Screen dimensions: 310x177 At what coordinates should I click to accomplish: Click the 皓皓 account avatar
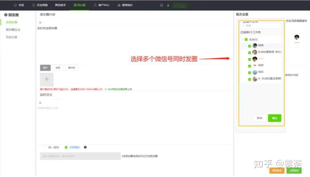pyautogui.click(x=255, y=66)
